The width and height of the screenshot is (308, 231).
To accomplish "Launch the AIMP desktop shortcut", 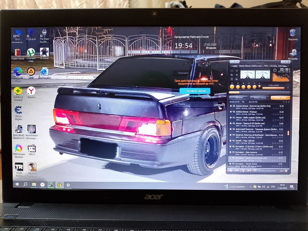I will 31,73.
